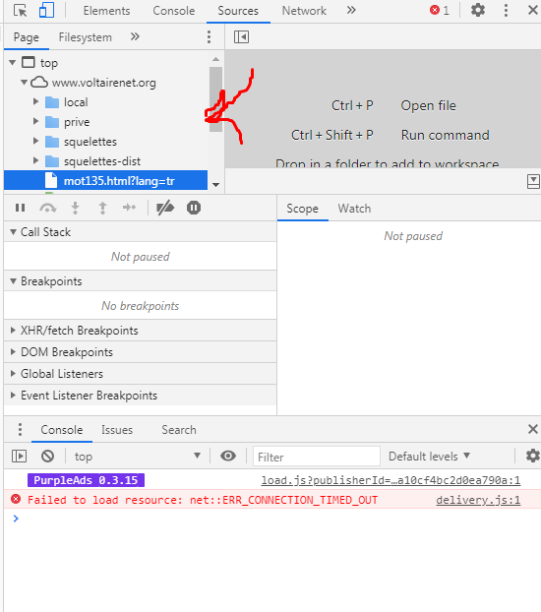
Task: Toggle pause on exceptions icon
Action: [194, 208]
